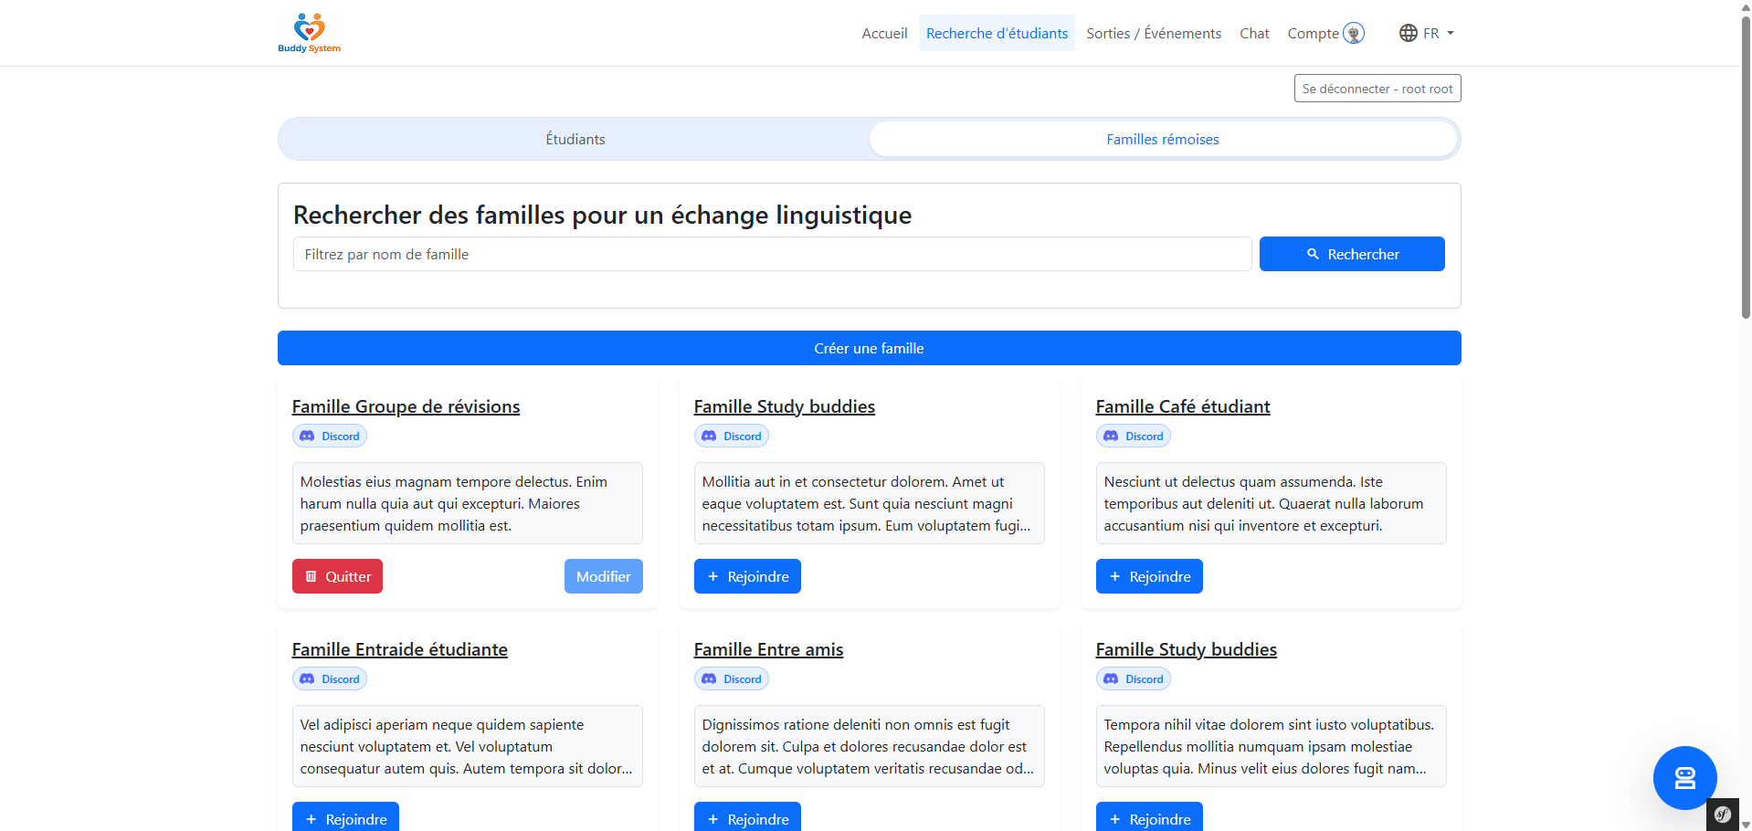1752x831 pixels.
Task: Focus the family name filter field
Action: pos(772,255)
